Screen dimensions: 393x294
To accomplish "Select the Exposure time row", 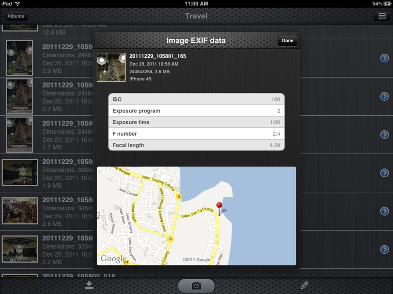I will coord(196,122).
